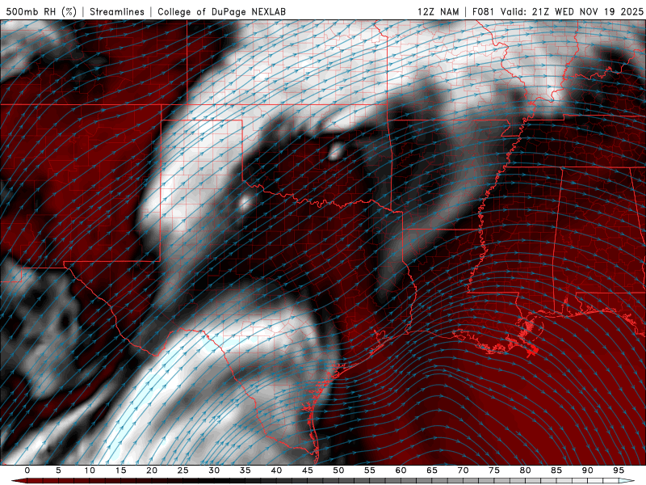Click the colorbar value 40 label
Image resolution: width=646 pixels, height=485 pixels.
(276, 470)
